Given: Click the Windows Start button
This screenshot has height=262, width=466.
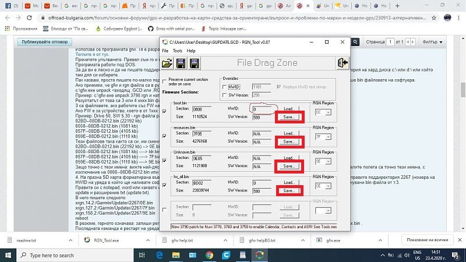Looking at the screenshot, I should (8, 255).
